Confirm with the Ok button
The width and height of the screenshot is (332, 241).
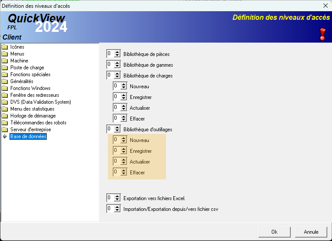point(274,232)
